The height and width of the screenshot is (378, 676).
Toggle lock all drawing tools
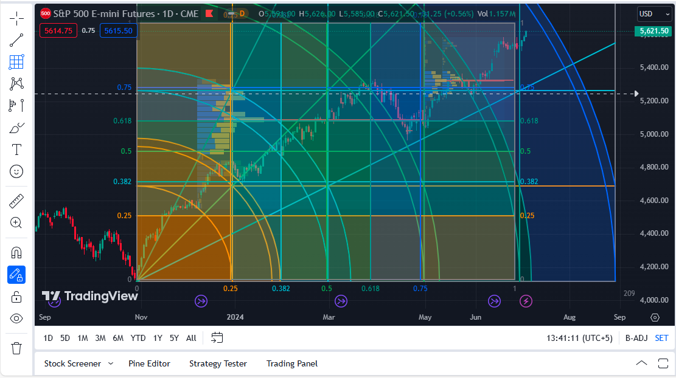(x=16, y=297)
